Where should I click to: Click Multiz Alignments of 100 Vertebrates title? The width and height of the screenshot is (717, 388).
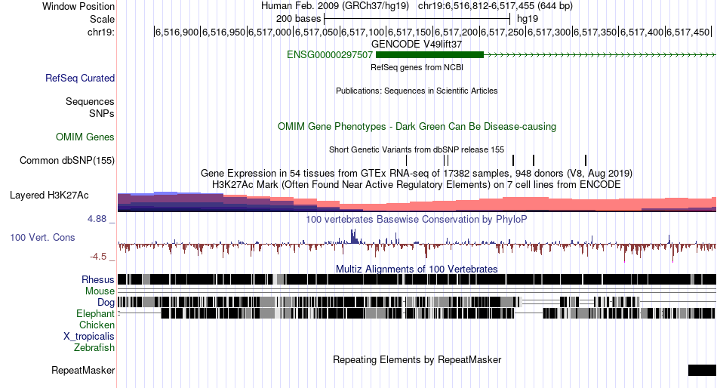click(x=417, y=269)
